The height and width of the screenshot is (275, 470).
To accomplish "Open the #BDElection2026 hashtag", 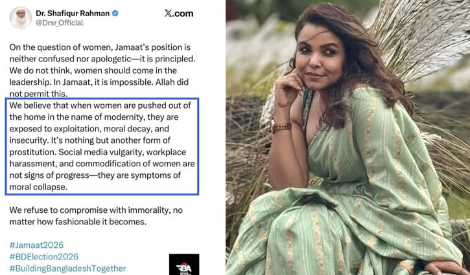I will pyautogui.click(x=44, y=257).
